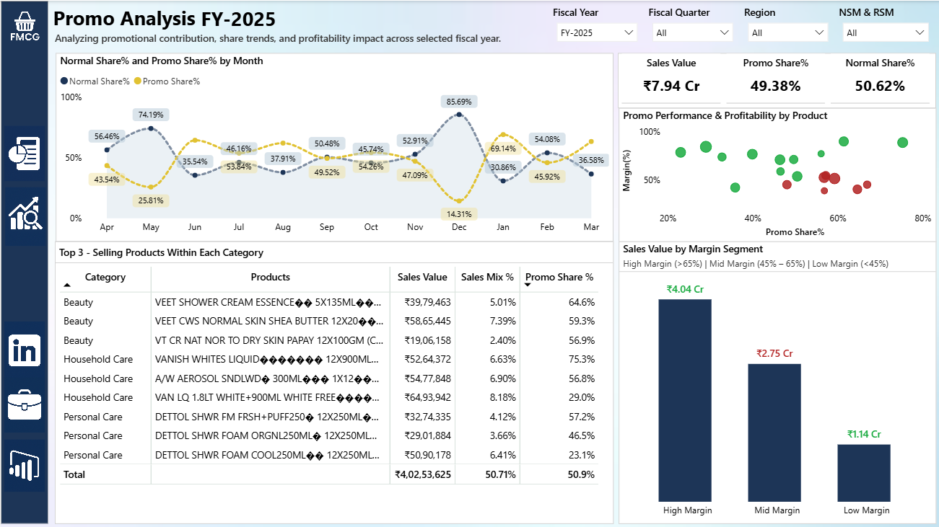
Task: Open the trend analysis magnifier icon
Action: coord(25,215)
